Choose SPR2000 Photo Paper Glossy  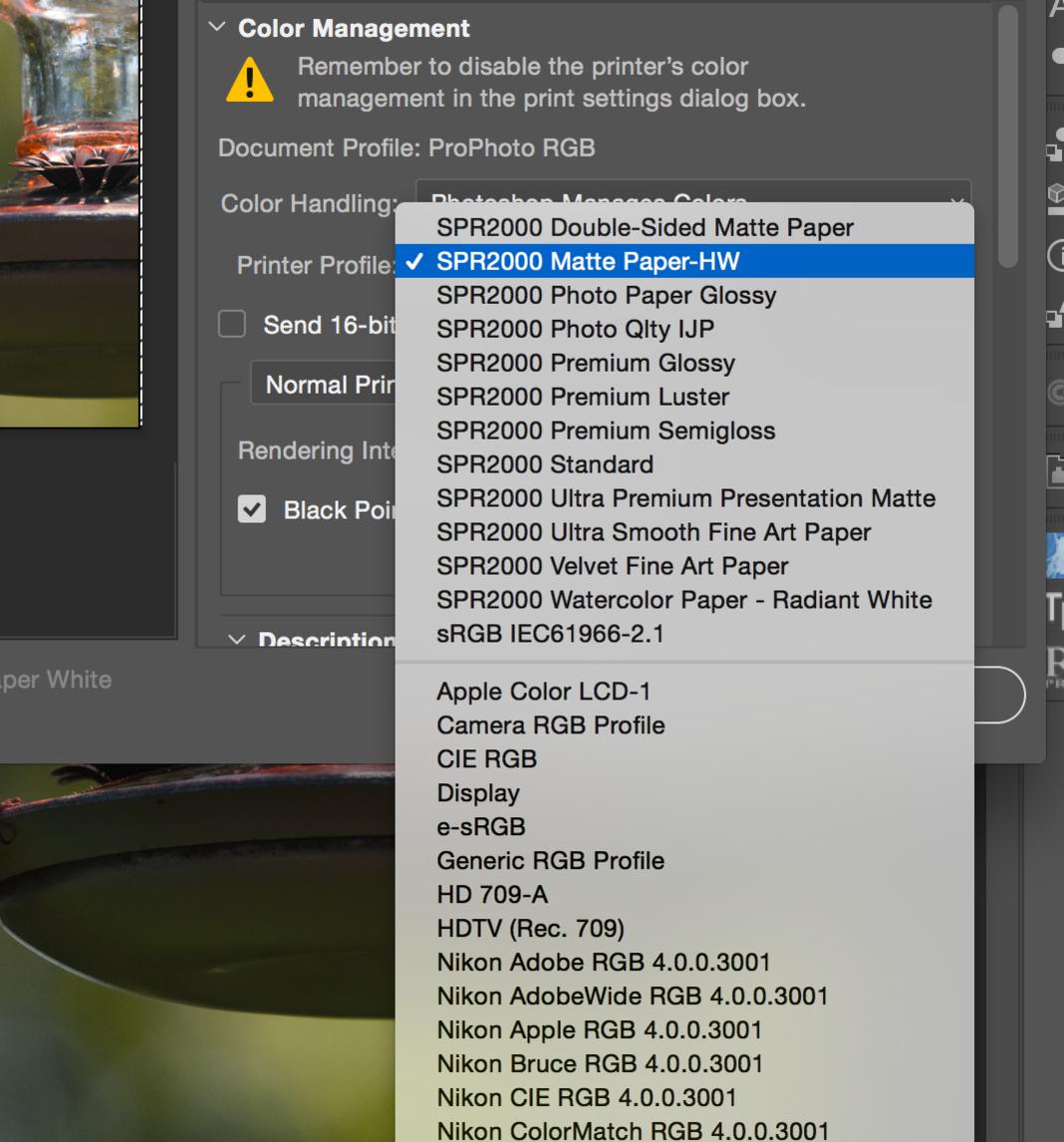point(606,295)
